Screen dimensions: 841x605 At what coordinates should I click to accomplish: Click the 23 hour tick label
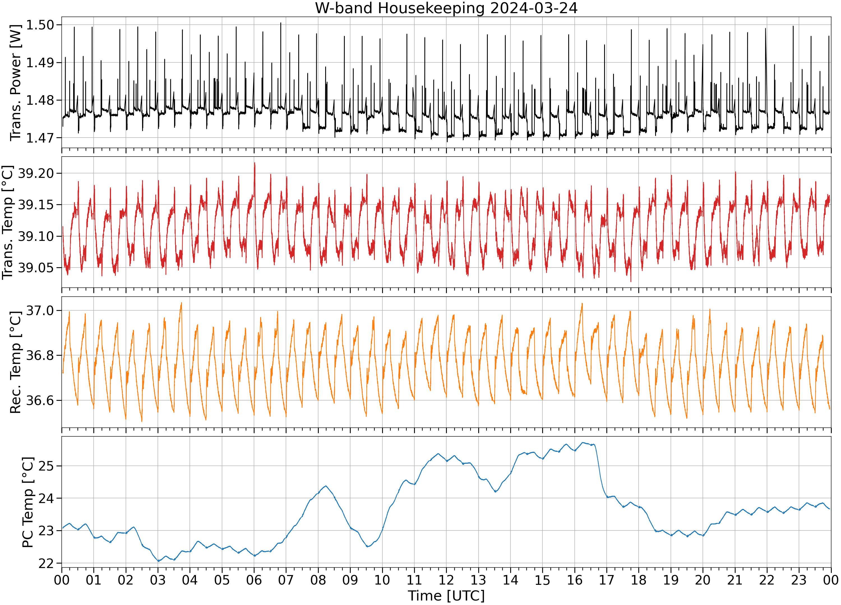(x=799, y=580)
